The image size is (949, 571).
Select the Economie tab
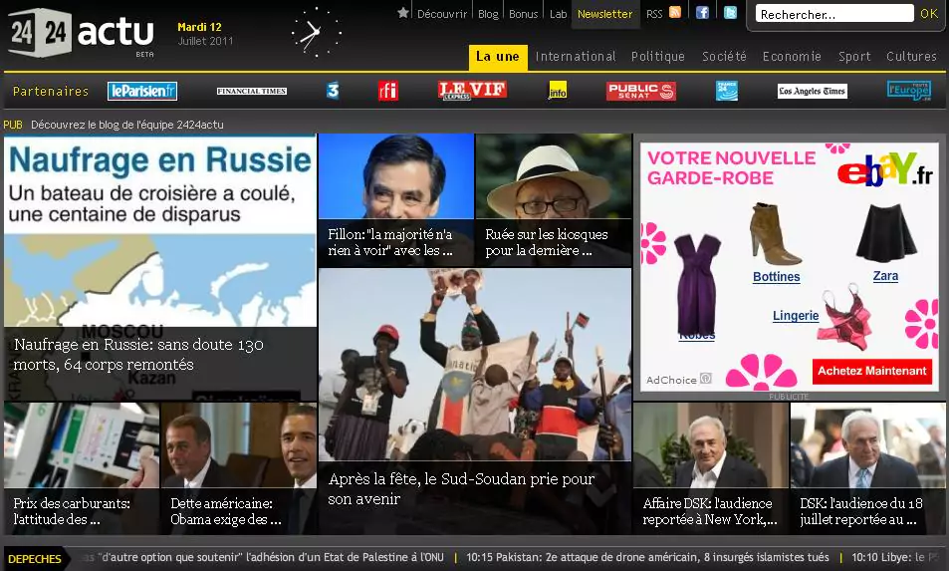792,57
